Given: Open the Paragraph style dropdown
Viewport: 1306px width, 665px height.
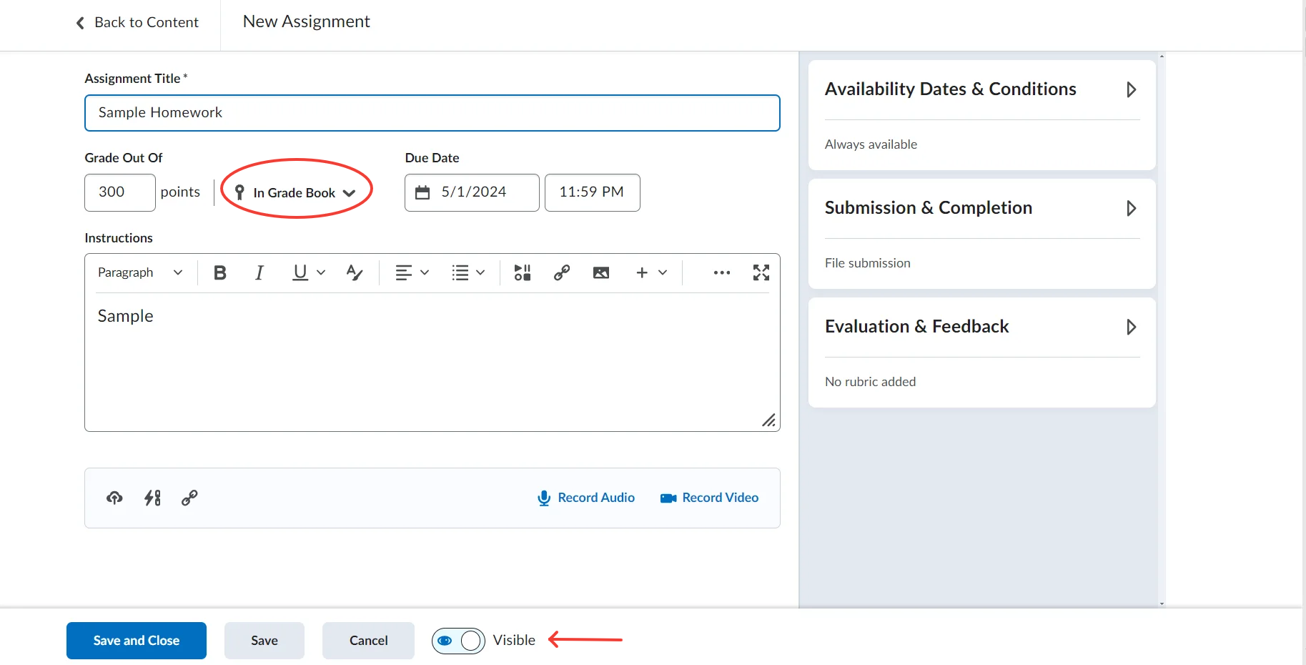Looking at the screenshot, I should coord(140,272).
